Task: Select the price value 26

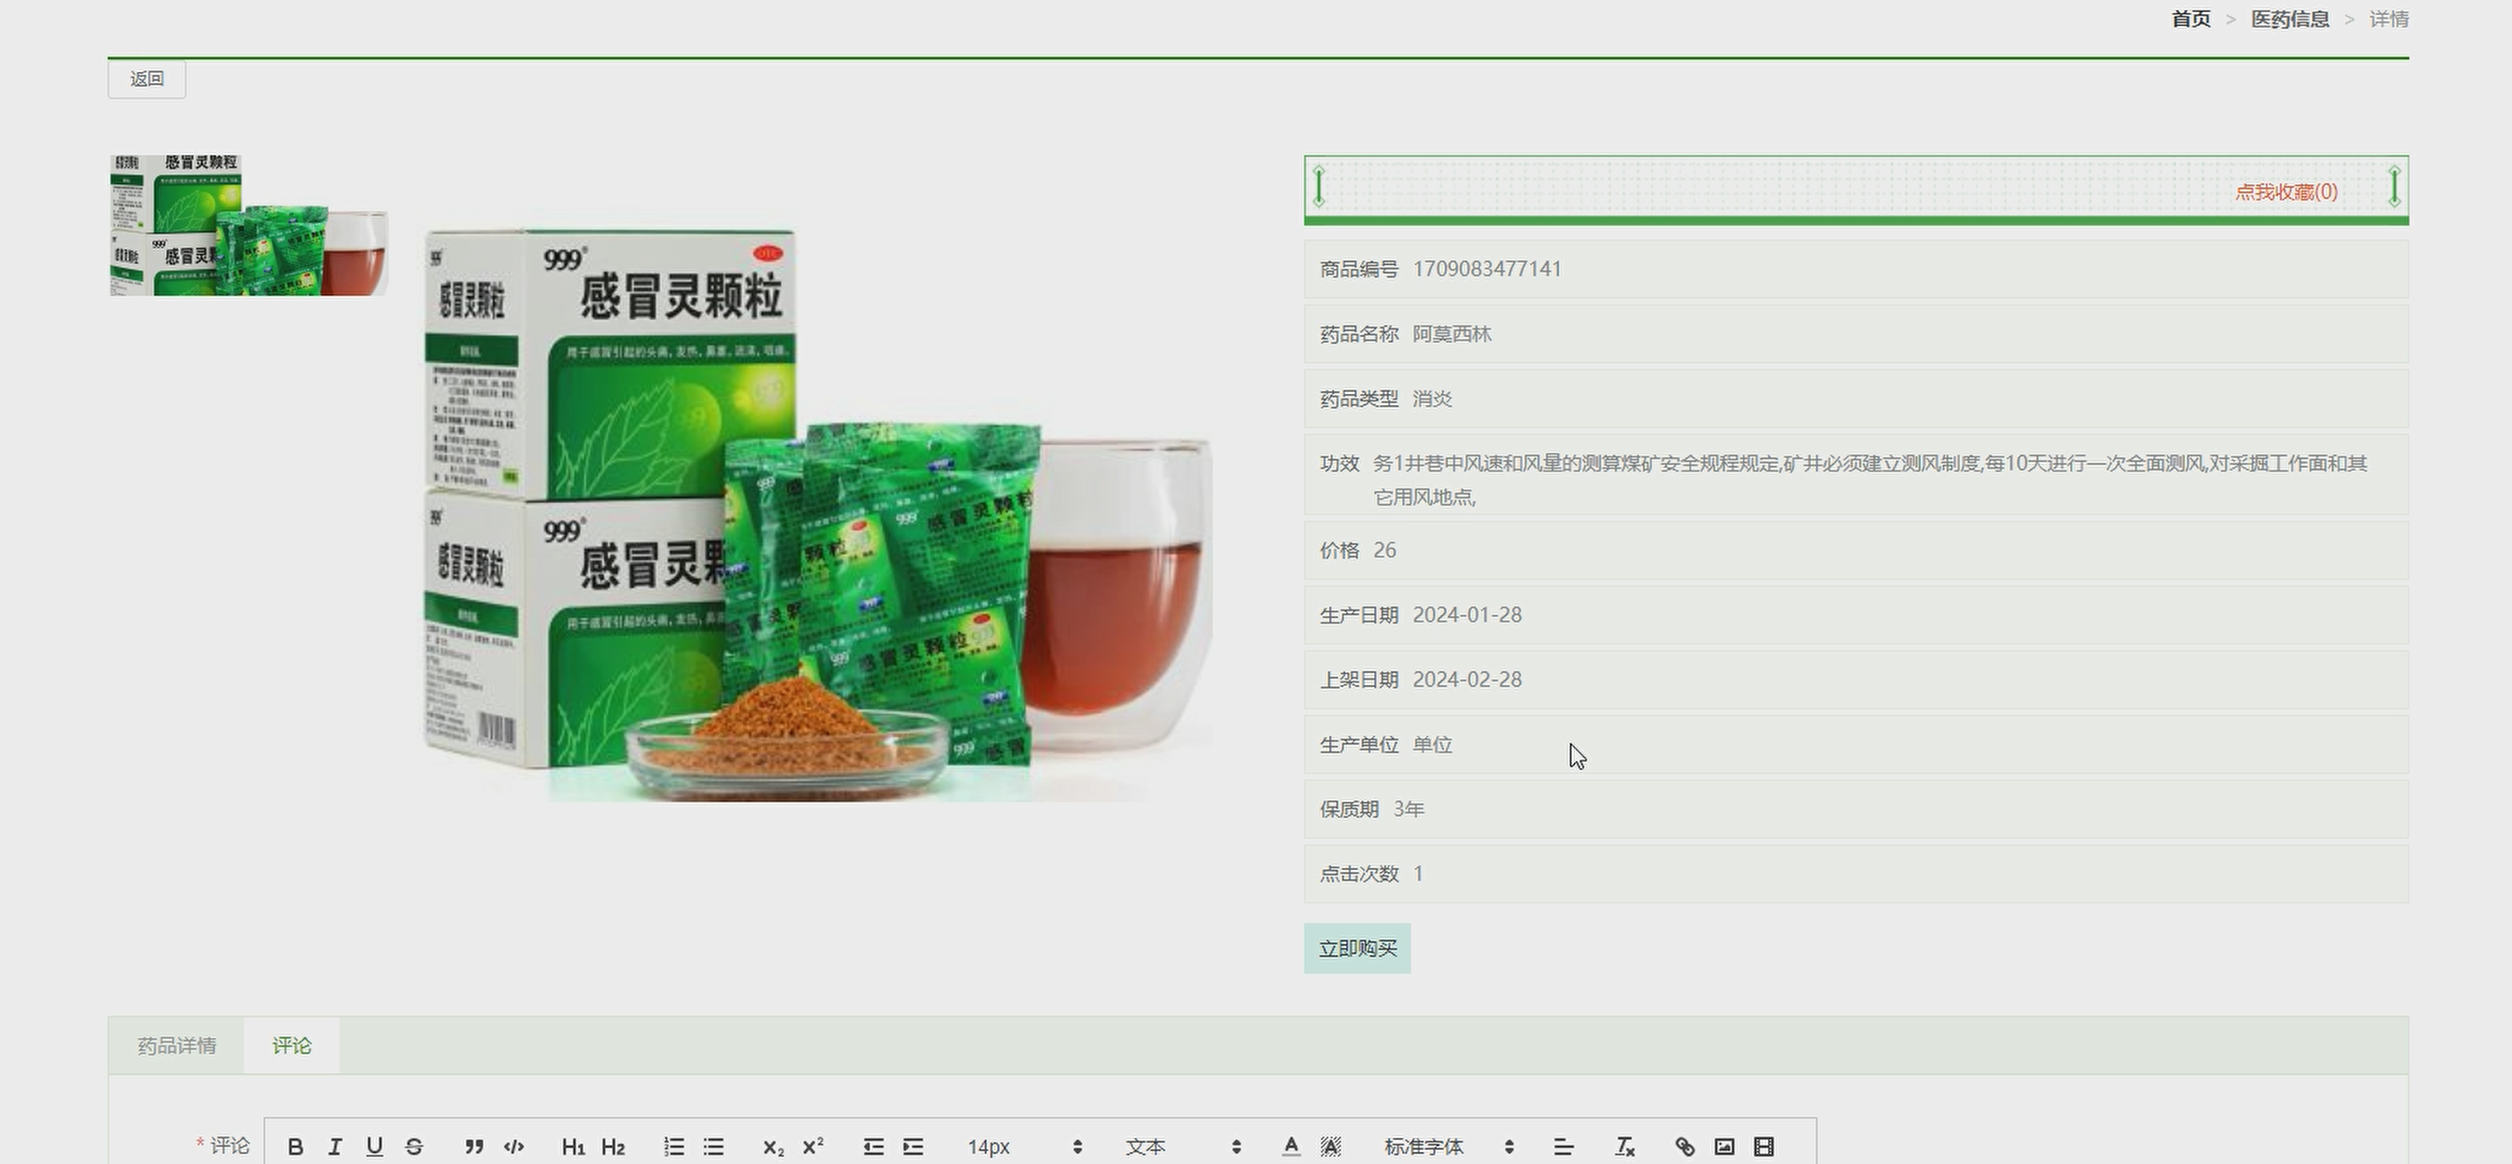Action: 1384,551
